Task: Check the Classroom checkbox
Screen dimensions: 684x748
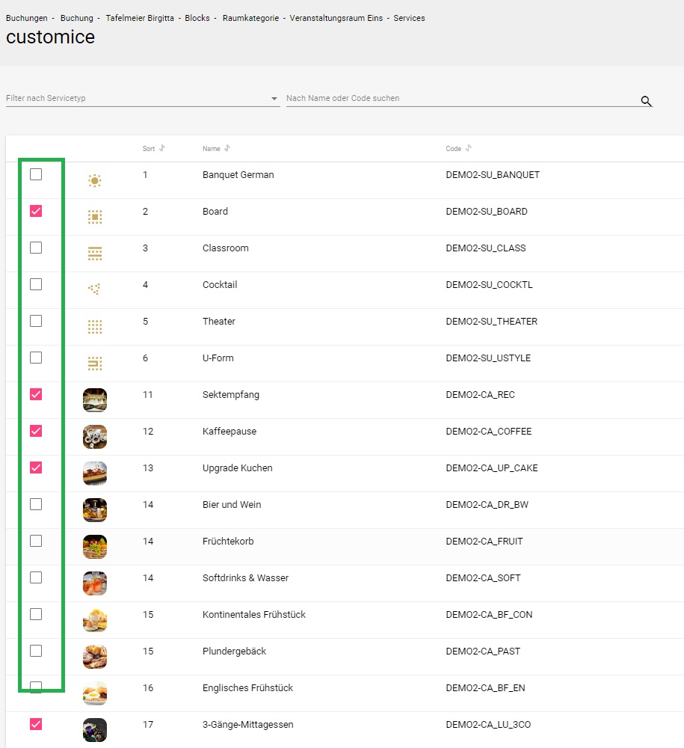Action: (x=36, y=248)
